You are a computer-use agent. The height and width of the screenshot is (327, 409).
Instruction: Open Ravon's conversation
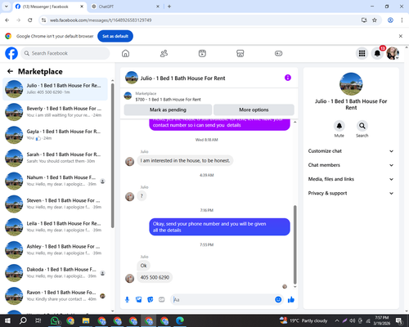(x=55, y=296)
